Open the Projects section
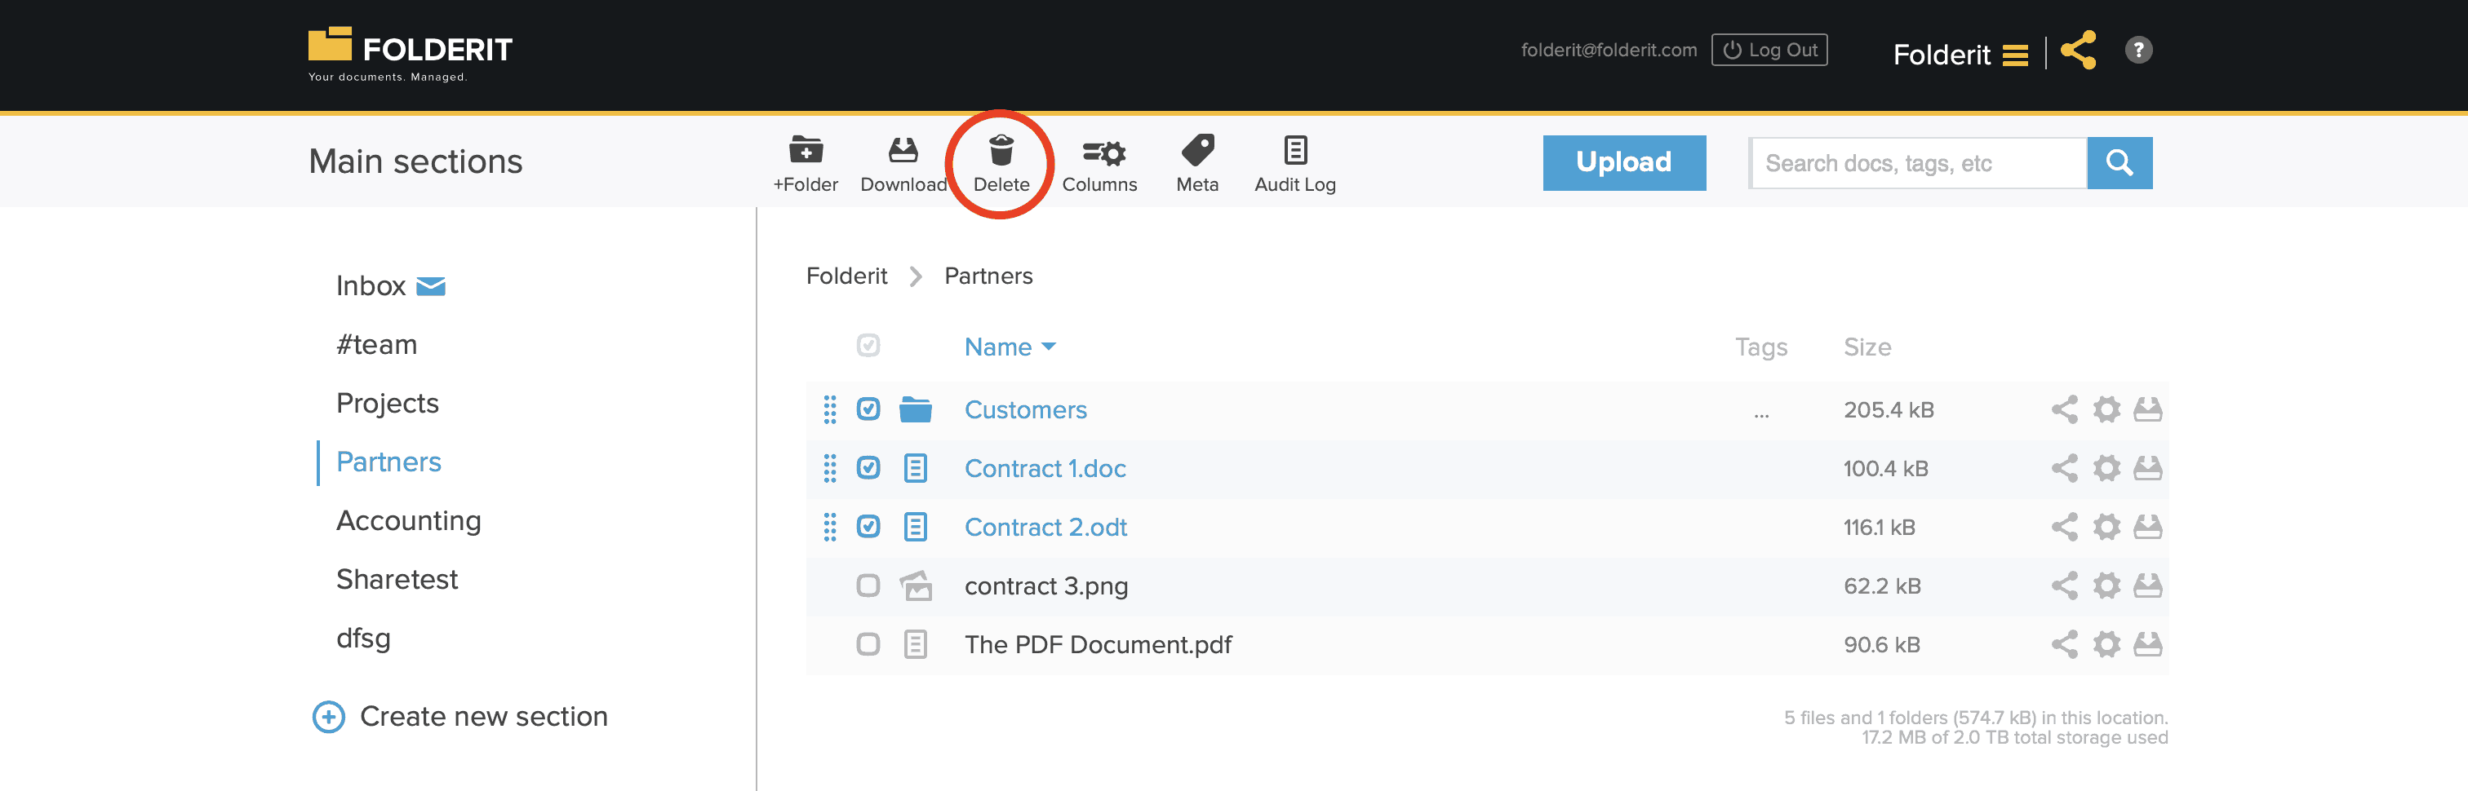The width and height of the screenshot is (2468, 791). click(x=387, y=403)
